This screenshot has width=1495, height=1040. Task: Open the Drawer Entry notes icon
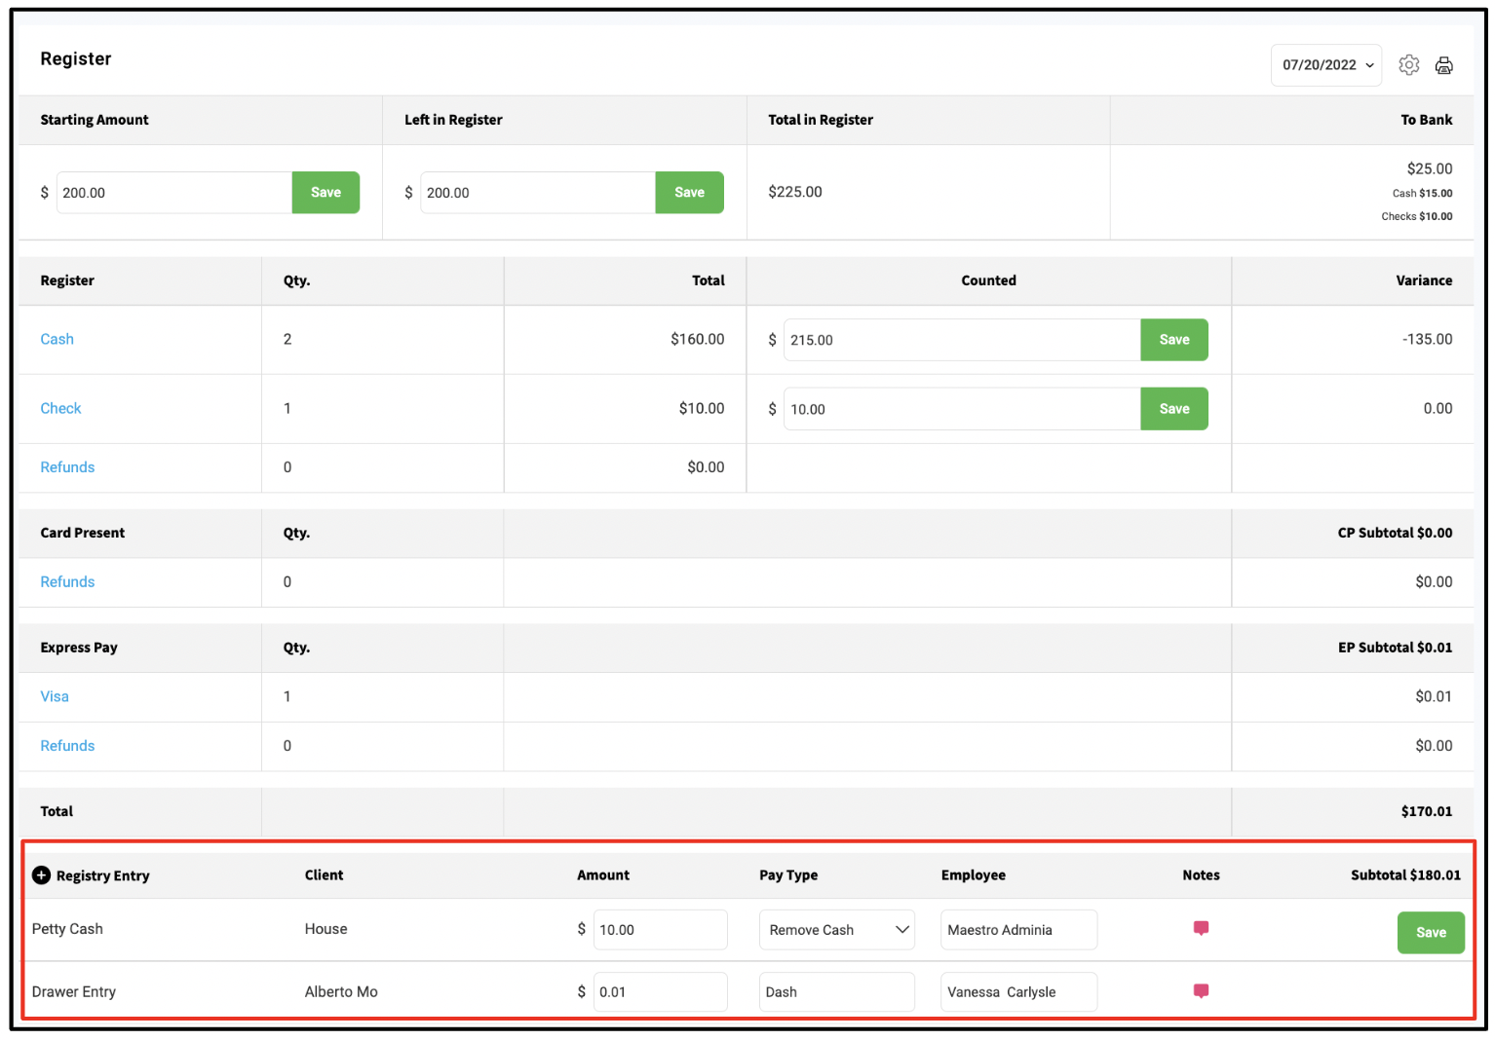[1201, 991]
